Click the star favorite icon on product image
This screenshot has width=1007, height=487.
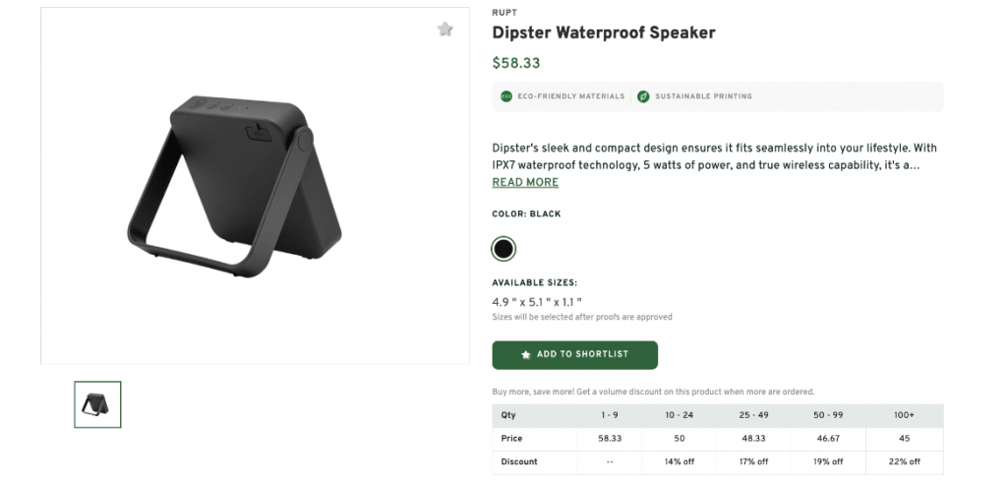(445, 30)
